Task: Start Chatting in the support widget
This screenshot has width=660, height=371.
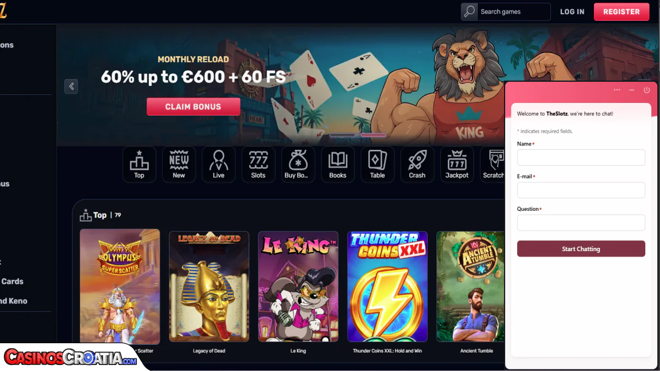Action: pos(581,249)
